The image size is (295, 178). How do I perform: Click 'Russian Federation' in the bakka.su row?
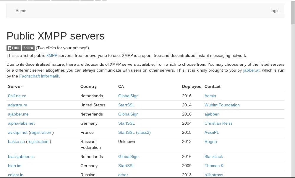90,144
